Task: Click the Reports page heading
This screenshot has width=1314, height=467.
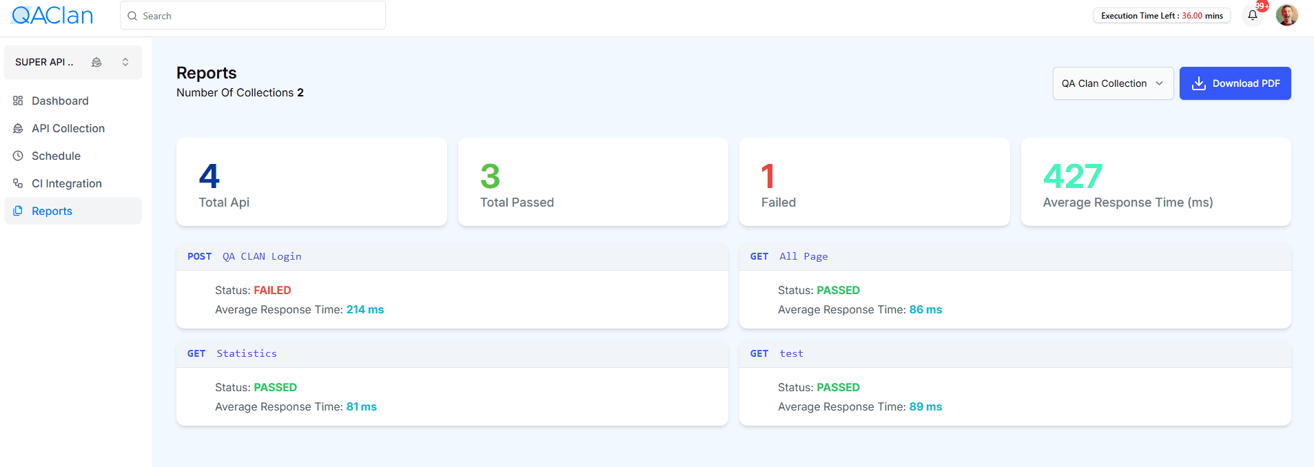Action: pyautogui.click(x=206, y=72)
